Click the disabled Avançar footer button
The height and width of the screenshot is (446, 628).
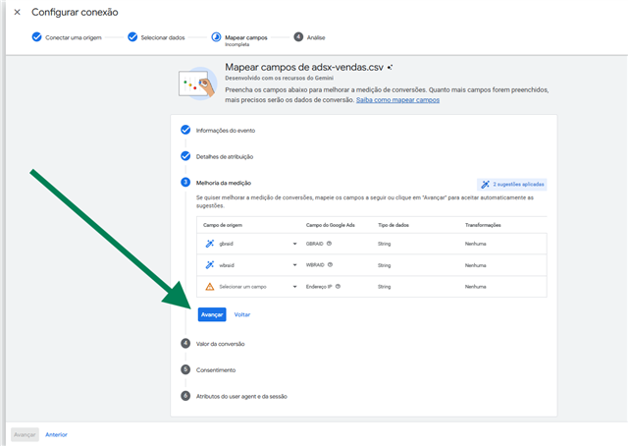(25, 435)
